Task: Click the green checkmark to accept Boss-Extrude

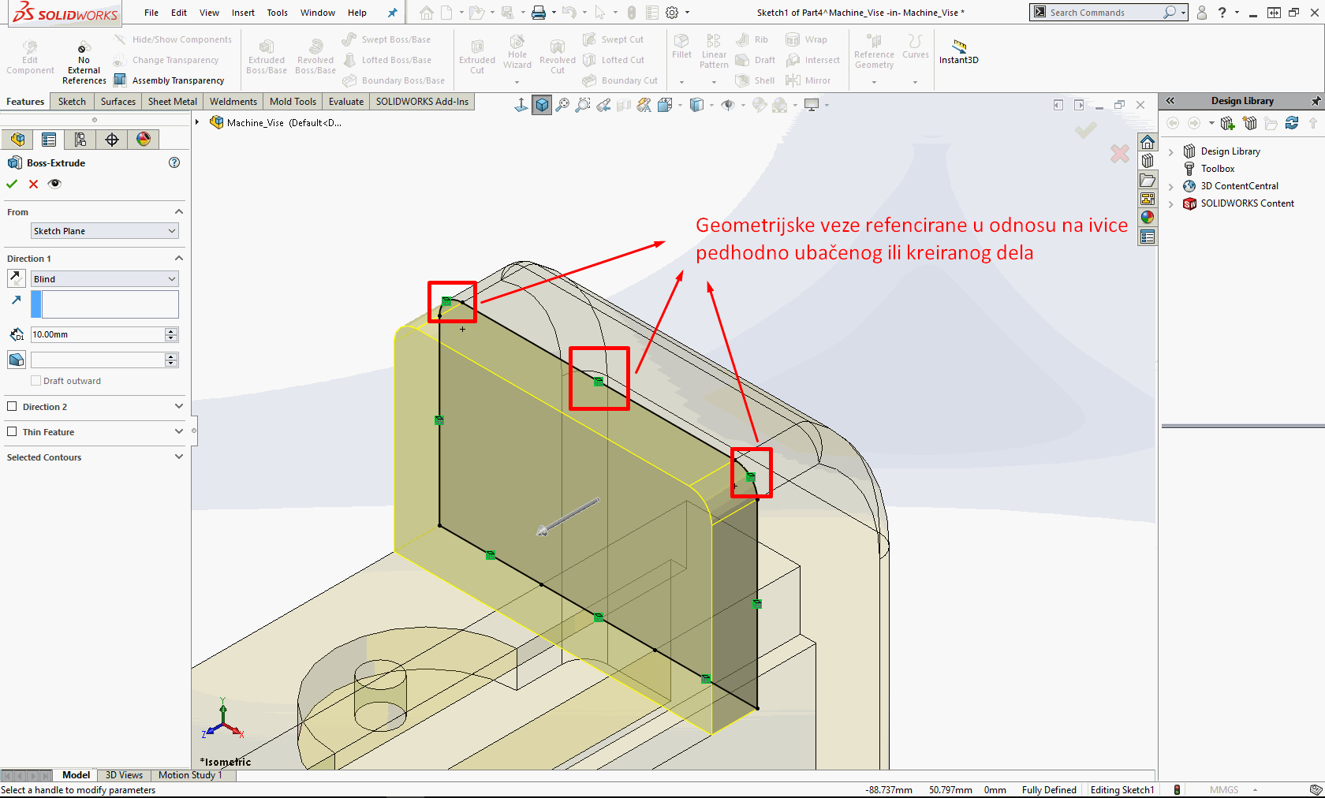Action: tap(12, 184)
